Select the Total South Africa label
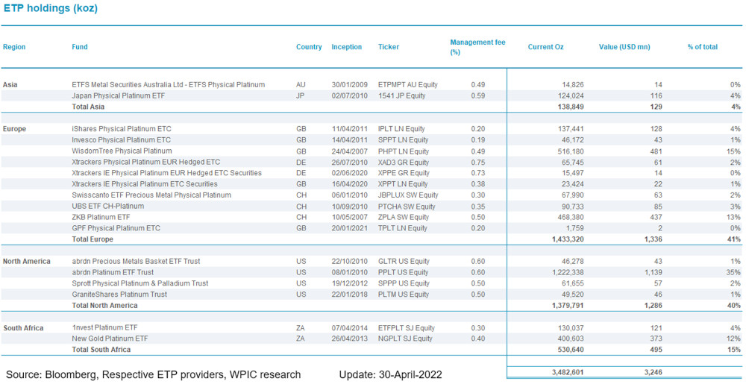 click(x=101, y=350)
